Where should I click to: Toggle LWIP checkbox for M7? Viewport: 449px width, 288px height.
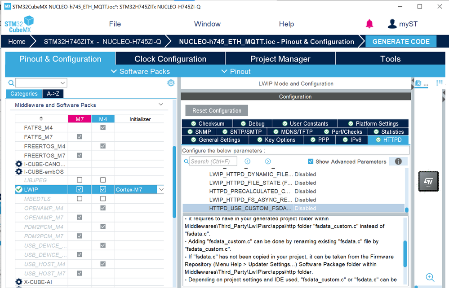(80, 189)
